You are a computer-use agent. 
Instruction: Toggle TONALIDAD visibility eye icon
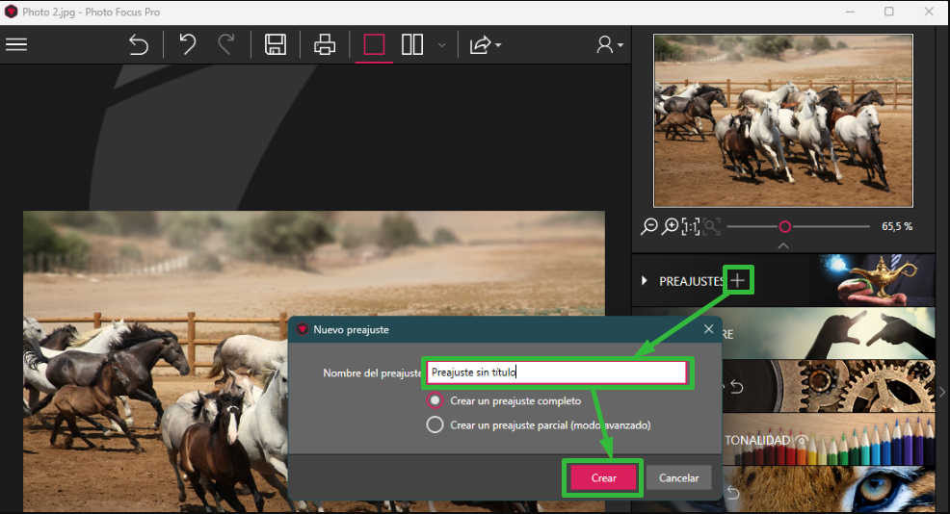point(802,440)
